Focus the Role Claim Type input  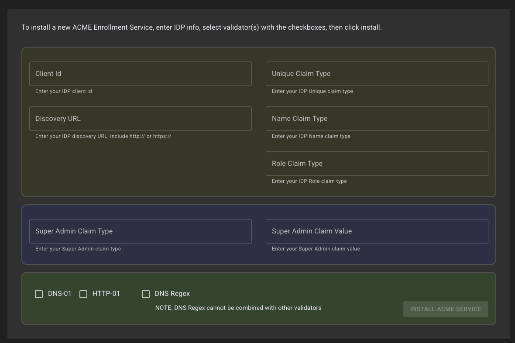[377, 164]
